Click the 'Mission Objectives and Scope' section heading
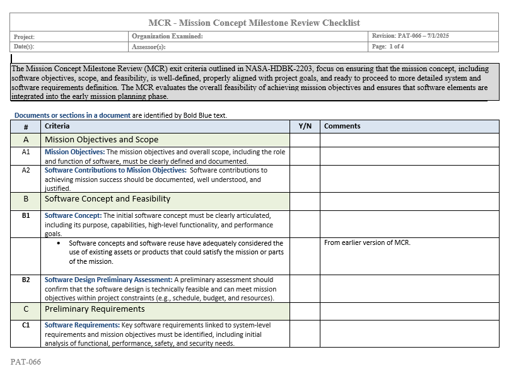This screenshot has height=369, width=509. 102,140
